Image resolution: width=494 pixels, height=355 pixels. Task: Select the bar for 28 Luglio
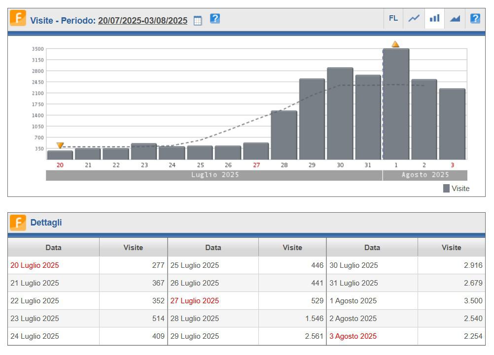[284, 135]
